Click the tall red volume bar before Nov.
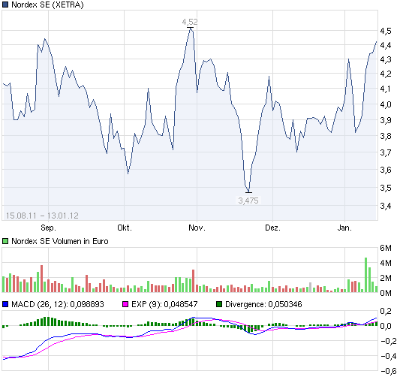The height and width of the screenshot is (377, 409). click(194, 281)
